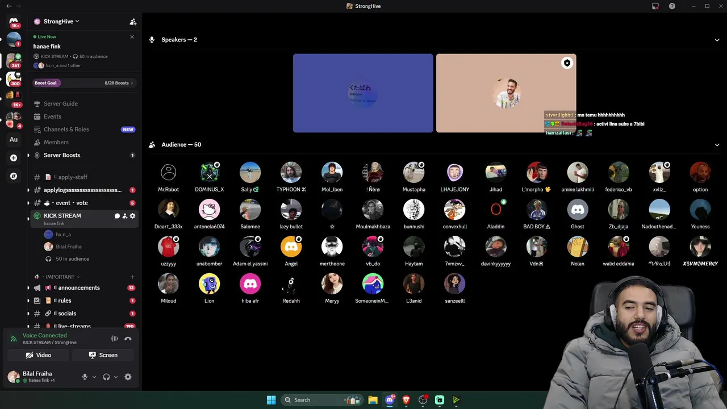Mute microphone in user panel
This screenshot has height=409, width=727.
85,377
